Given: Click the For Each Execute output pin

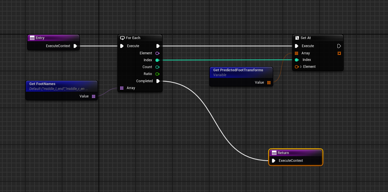Looking at the screenshot, I should point(158,46).
